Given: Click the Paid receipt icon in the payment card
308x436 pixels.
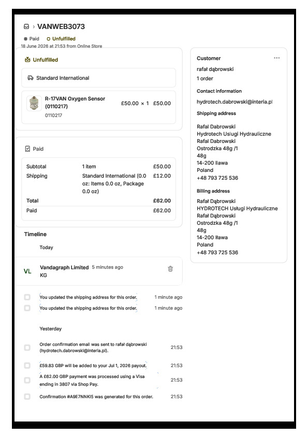Looking at the screenshot, I should pyautogui.click(x=27, y=149).
